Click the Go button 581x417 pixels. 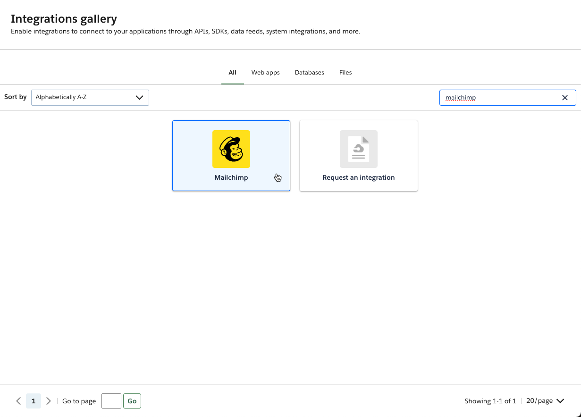[x=132, y=400]
